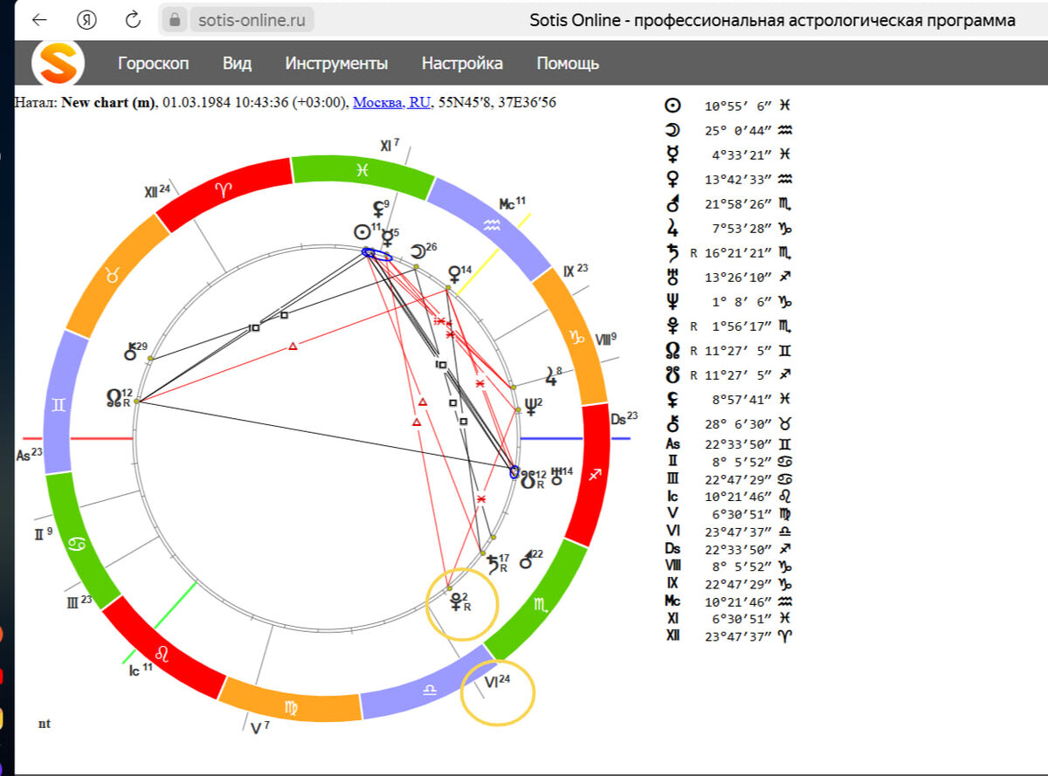Click the Gemini sign on zodiac ring
The height and width of the screenshot is (776, 1048).
pos(59,407)
